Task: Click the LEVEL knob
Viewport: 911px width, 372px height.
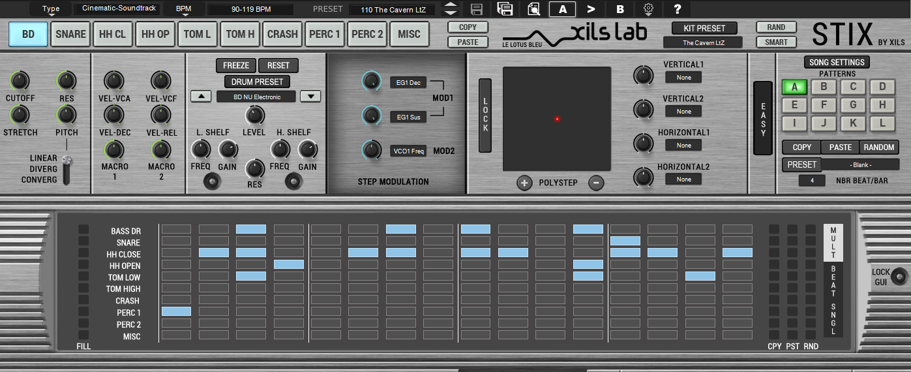Action: coord(254,116)
